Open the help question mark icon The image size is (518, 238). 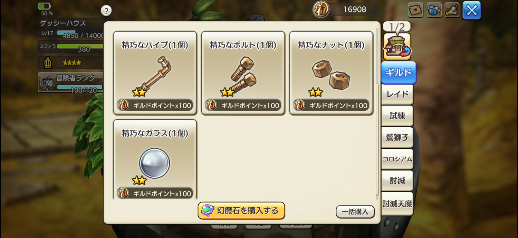pyautogui.click(x=106, y=10)
